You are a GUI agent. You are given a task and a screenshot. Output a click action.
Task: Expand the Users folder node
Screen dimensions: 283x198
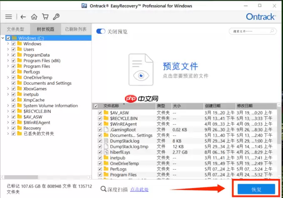tap(8, 49)
